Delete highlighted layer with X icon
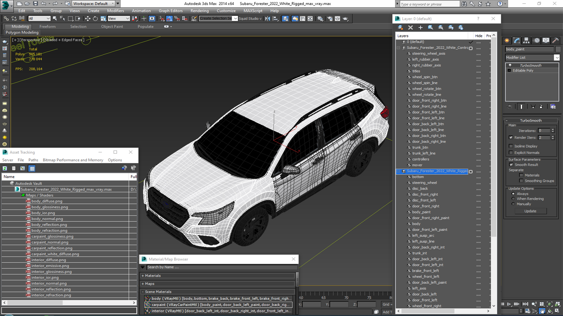Viewport: 563px width, 316px height. 411,28
